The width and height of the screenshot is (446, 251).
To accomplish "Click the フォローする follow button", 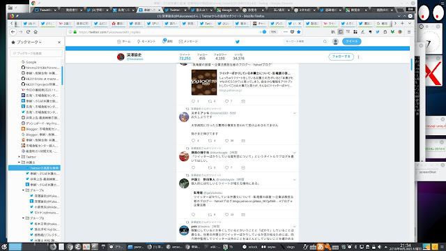I will 341,56.
